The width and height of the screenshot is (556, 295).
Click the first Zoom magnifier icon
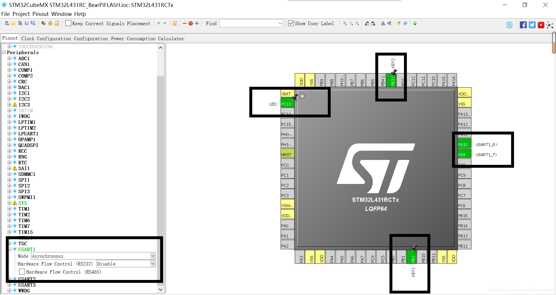(345, 23)
